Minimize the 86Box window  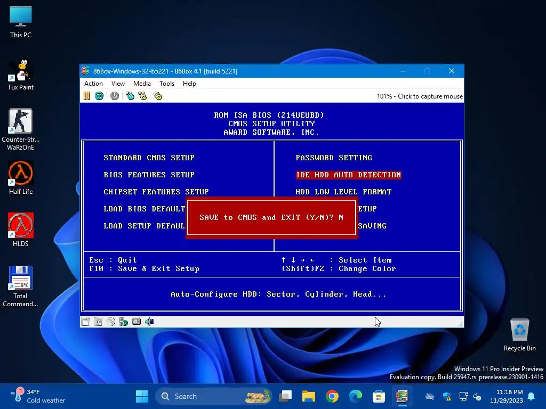403,71
